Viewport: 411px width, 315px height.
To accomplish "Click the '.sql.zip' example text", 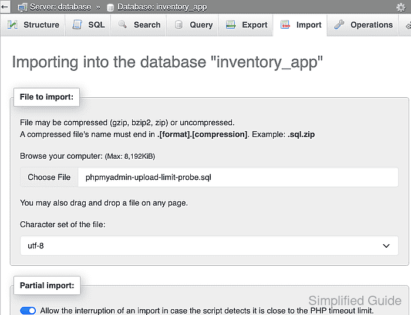I will 301,134.
